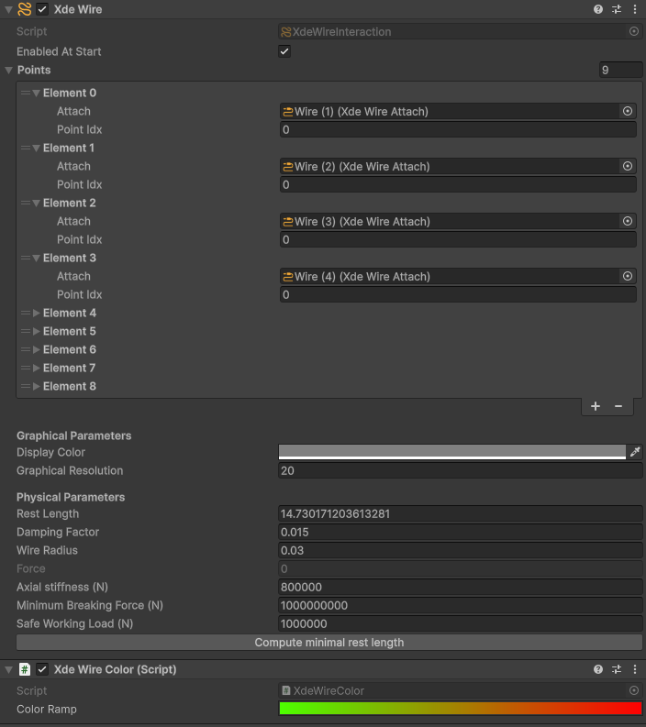Open the Display Color picker
The height and width of the screenshot is (727, 646).
click(452, 452)
